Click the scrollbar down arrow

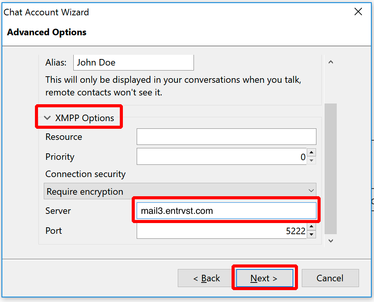pyautogui.click(x=331, y=241)
